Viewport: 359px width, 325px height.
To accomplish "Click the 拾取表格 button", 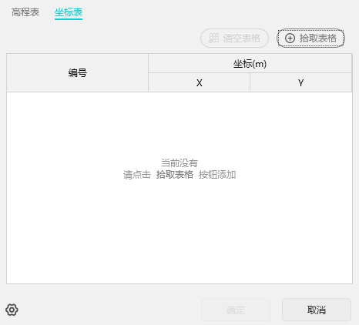I will tap(310, 39).
